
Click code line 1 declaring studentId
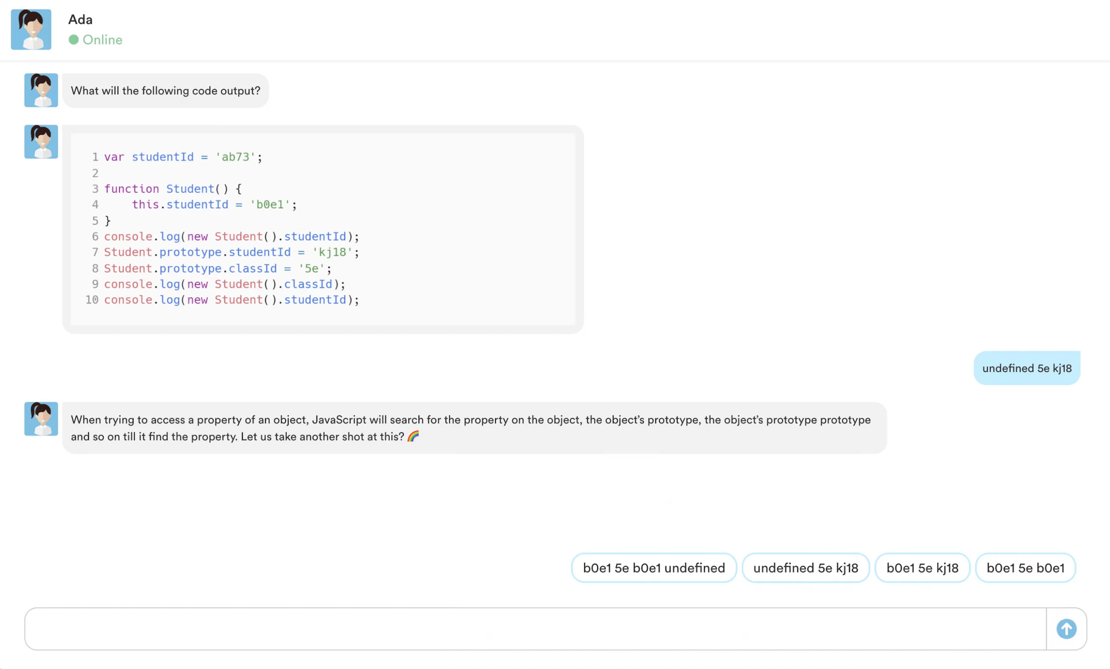pyautogui.click(x=183, y=157)
